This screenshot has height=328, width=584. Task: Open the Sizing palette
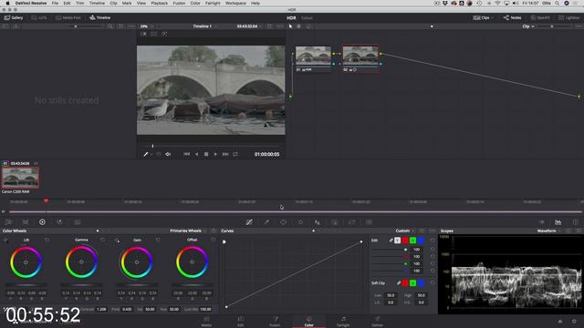pyautogui.click(x=351, y=222)
